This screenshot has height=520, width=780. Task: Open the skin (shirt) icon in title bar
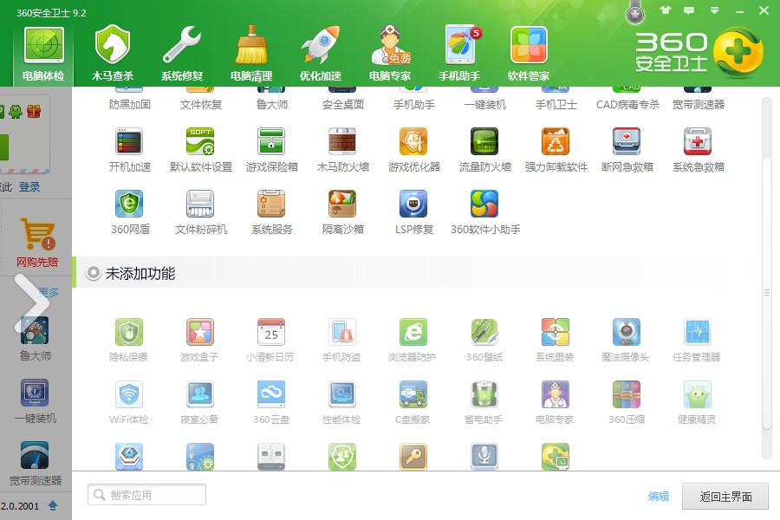[x=665, y=10]
